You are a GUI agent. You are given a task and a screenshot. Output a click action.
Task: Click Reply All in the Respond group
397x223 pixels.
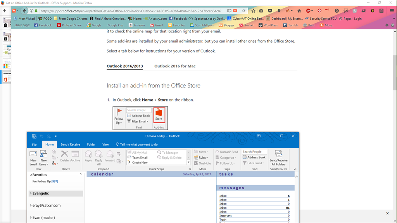click(98, 158)
